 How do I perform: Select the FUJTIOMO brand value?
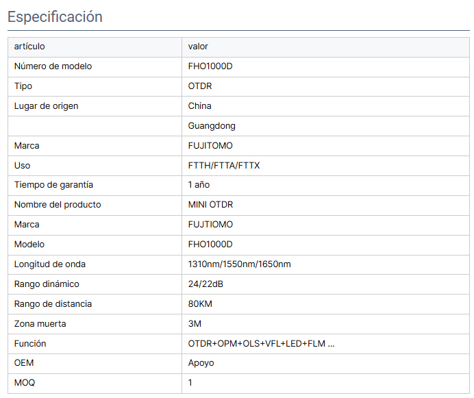[210, 225]
